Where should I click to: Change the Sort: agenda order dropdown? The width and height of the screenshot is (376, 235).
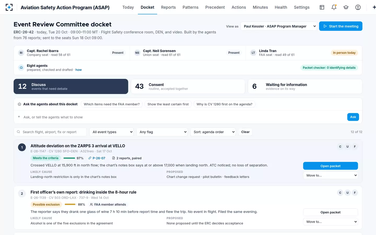[x=213, y=132]
